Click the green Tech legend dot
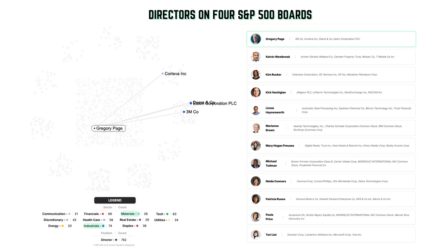446x251 pixels. point(167,214)
